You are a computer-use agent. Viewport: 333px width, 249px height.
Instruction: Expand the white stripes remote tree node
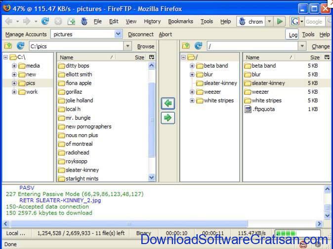click(192, 101)
